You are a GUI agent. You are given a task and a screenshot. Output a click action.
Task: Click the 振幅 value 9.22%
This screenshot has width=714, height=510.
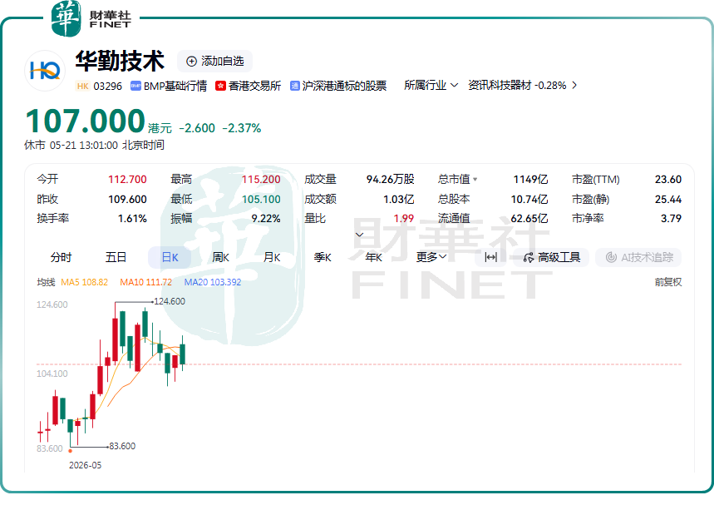[x=266, y=219]
